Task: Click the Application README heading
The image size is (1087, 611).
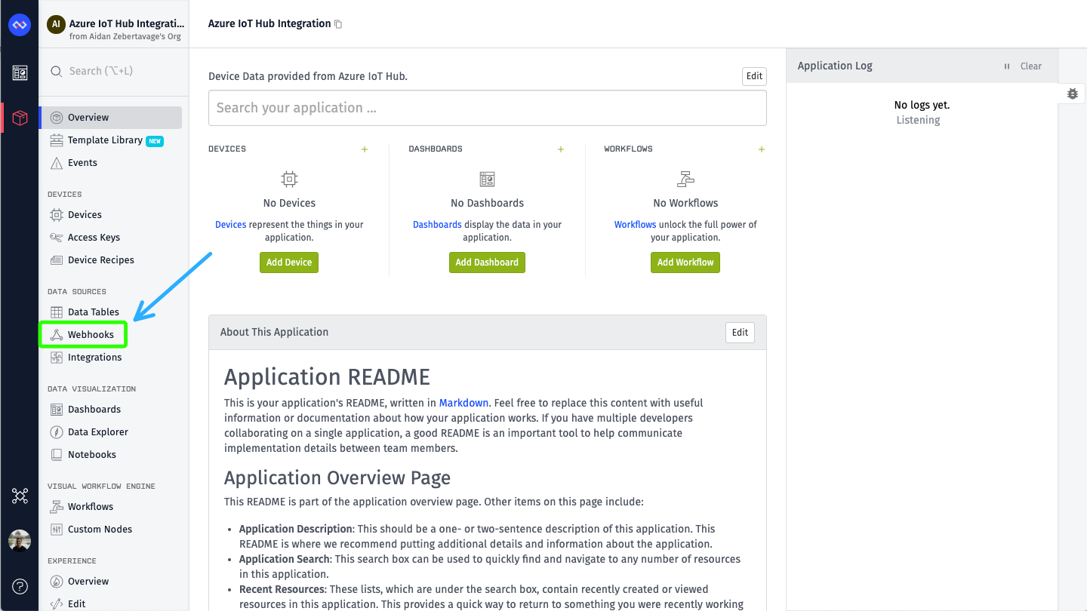Action: coord(327,377)
